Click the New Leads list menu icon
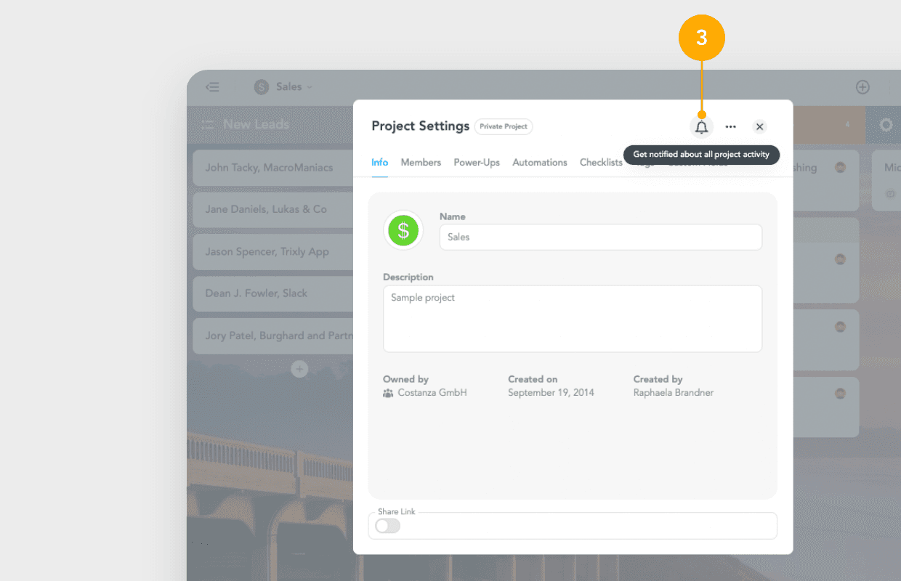The height and width of the screenshot is (581, 901). pos(208,125)
